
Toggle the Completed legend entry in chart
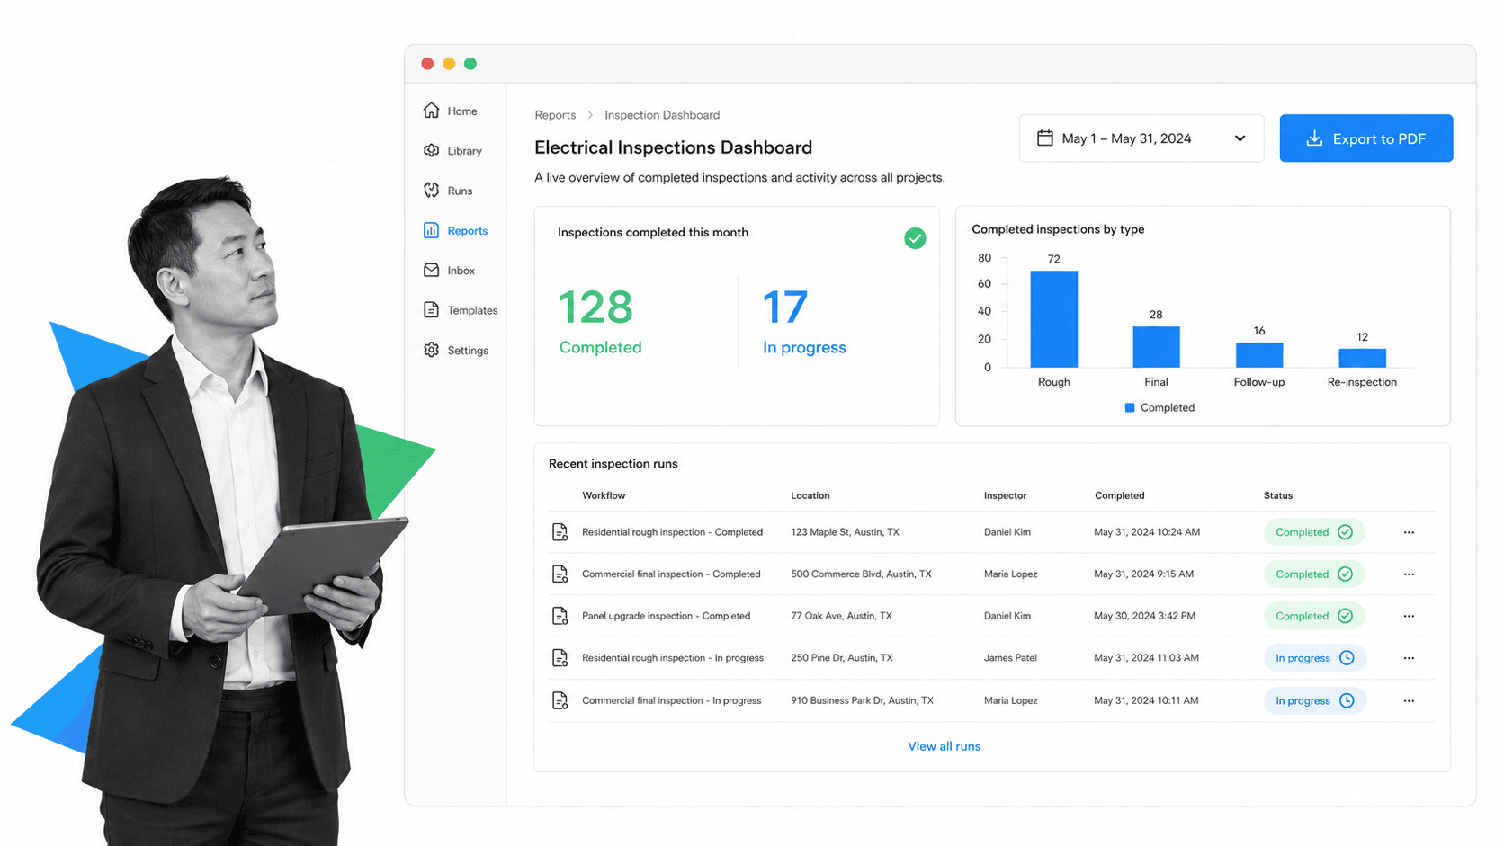[x=1159, y=407]
